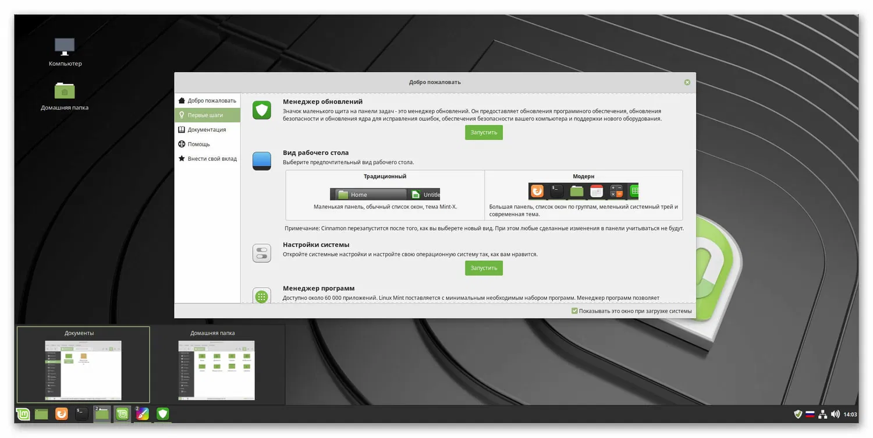Open Firefox from the taskbar
The height and width of the screenshot is (438, 873).
coord(61,414)
